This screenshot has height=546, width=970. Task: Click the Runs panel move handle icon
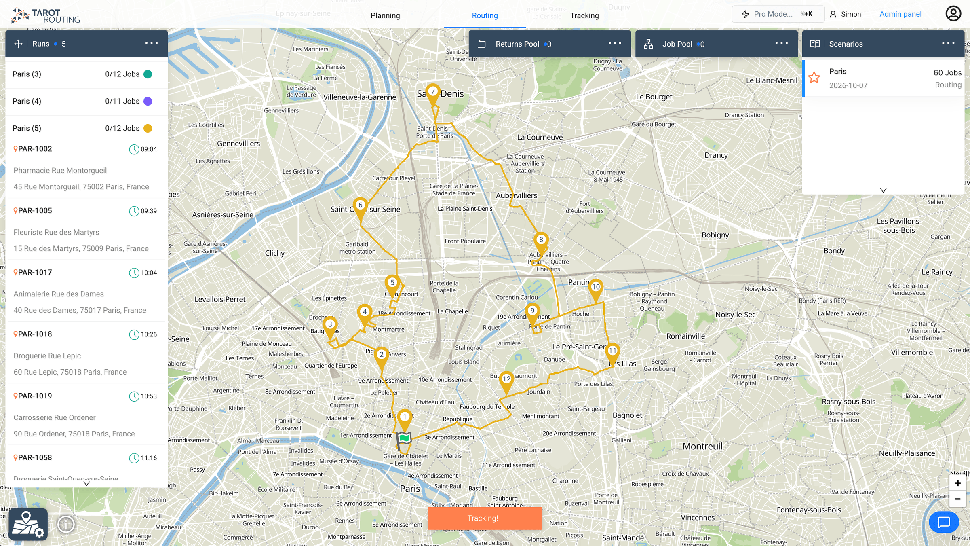tap(18, 44)
